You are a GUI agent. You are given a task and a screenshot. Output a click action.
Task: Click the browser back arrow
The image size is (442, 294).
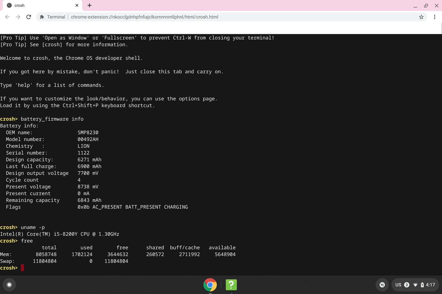7,17
